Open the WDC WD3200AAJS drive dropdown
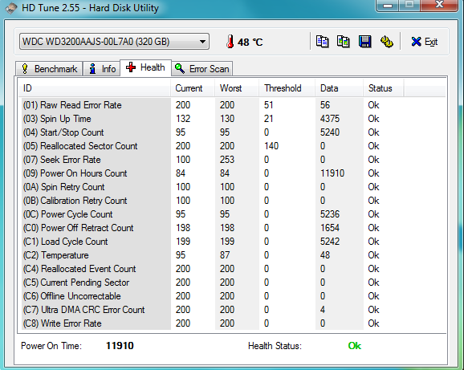The image size is (464, 370). (x=114, y=42)
